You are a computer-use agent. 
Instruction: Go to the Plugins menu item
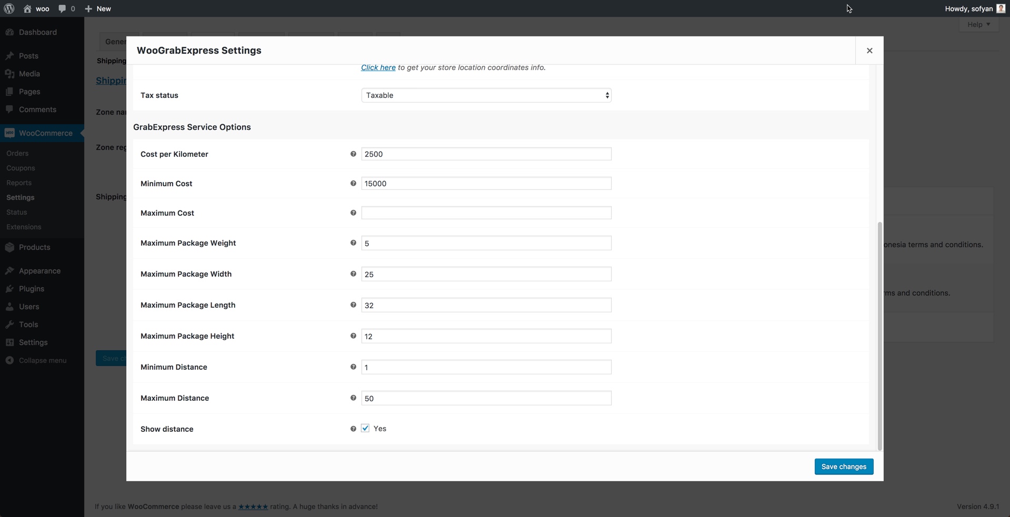[32, 289]
